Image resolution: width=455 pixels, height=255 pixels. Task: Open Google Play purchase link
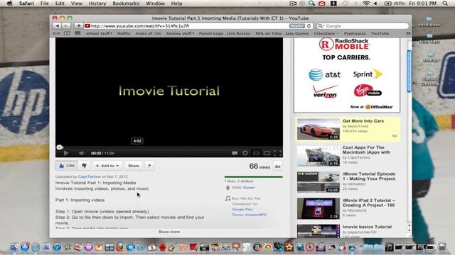click(x=242, y=210)
